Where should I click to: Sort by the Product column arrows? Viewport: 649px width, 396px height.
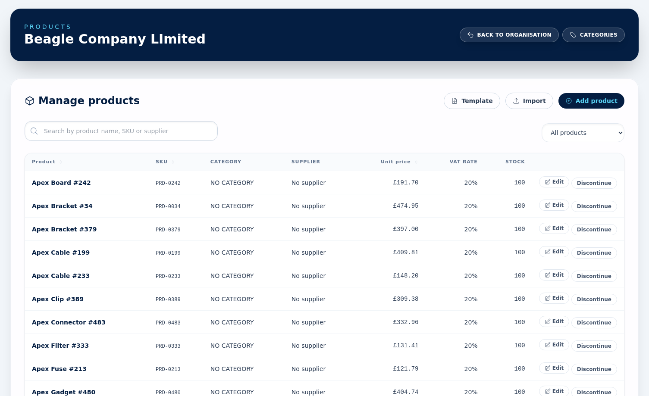(61, 162)
